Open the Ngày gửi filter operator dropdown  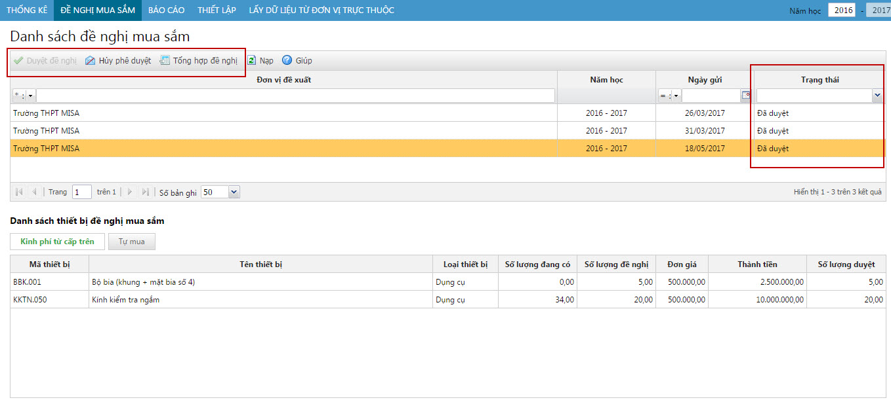(x=676, y=96)
